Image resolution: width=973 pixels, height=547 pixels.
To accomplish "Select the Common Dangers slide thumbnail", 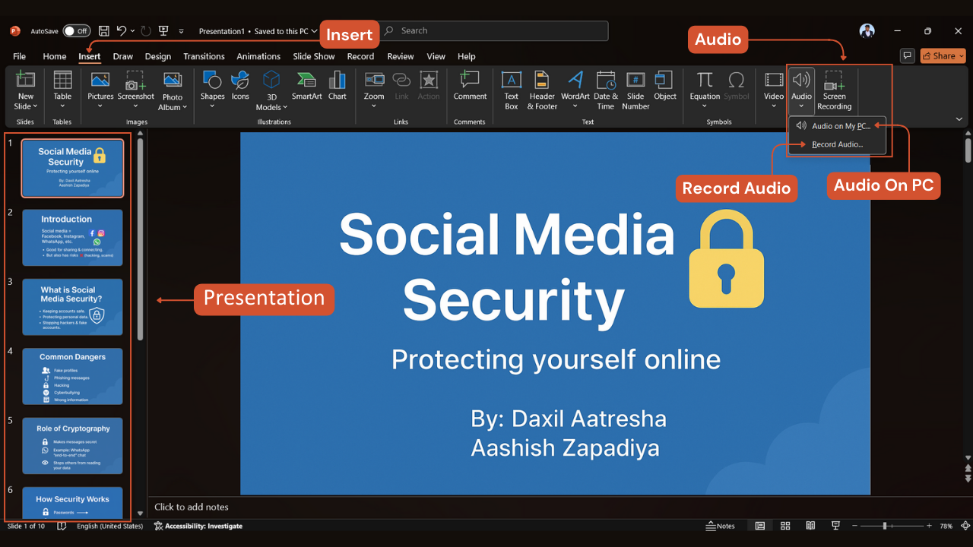I will [72, 376].
